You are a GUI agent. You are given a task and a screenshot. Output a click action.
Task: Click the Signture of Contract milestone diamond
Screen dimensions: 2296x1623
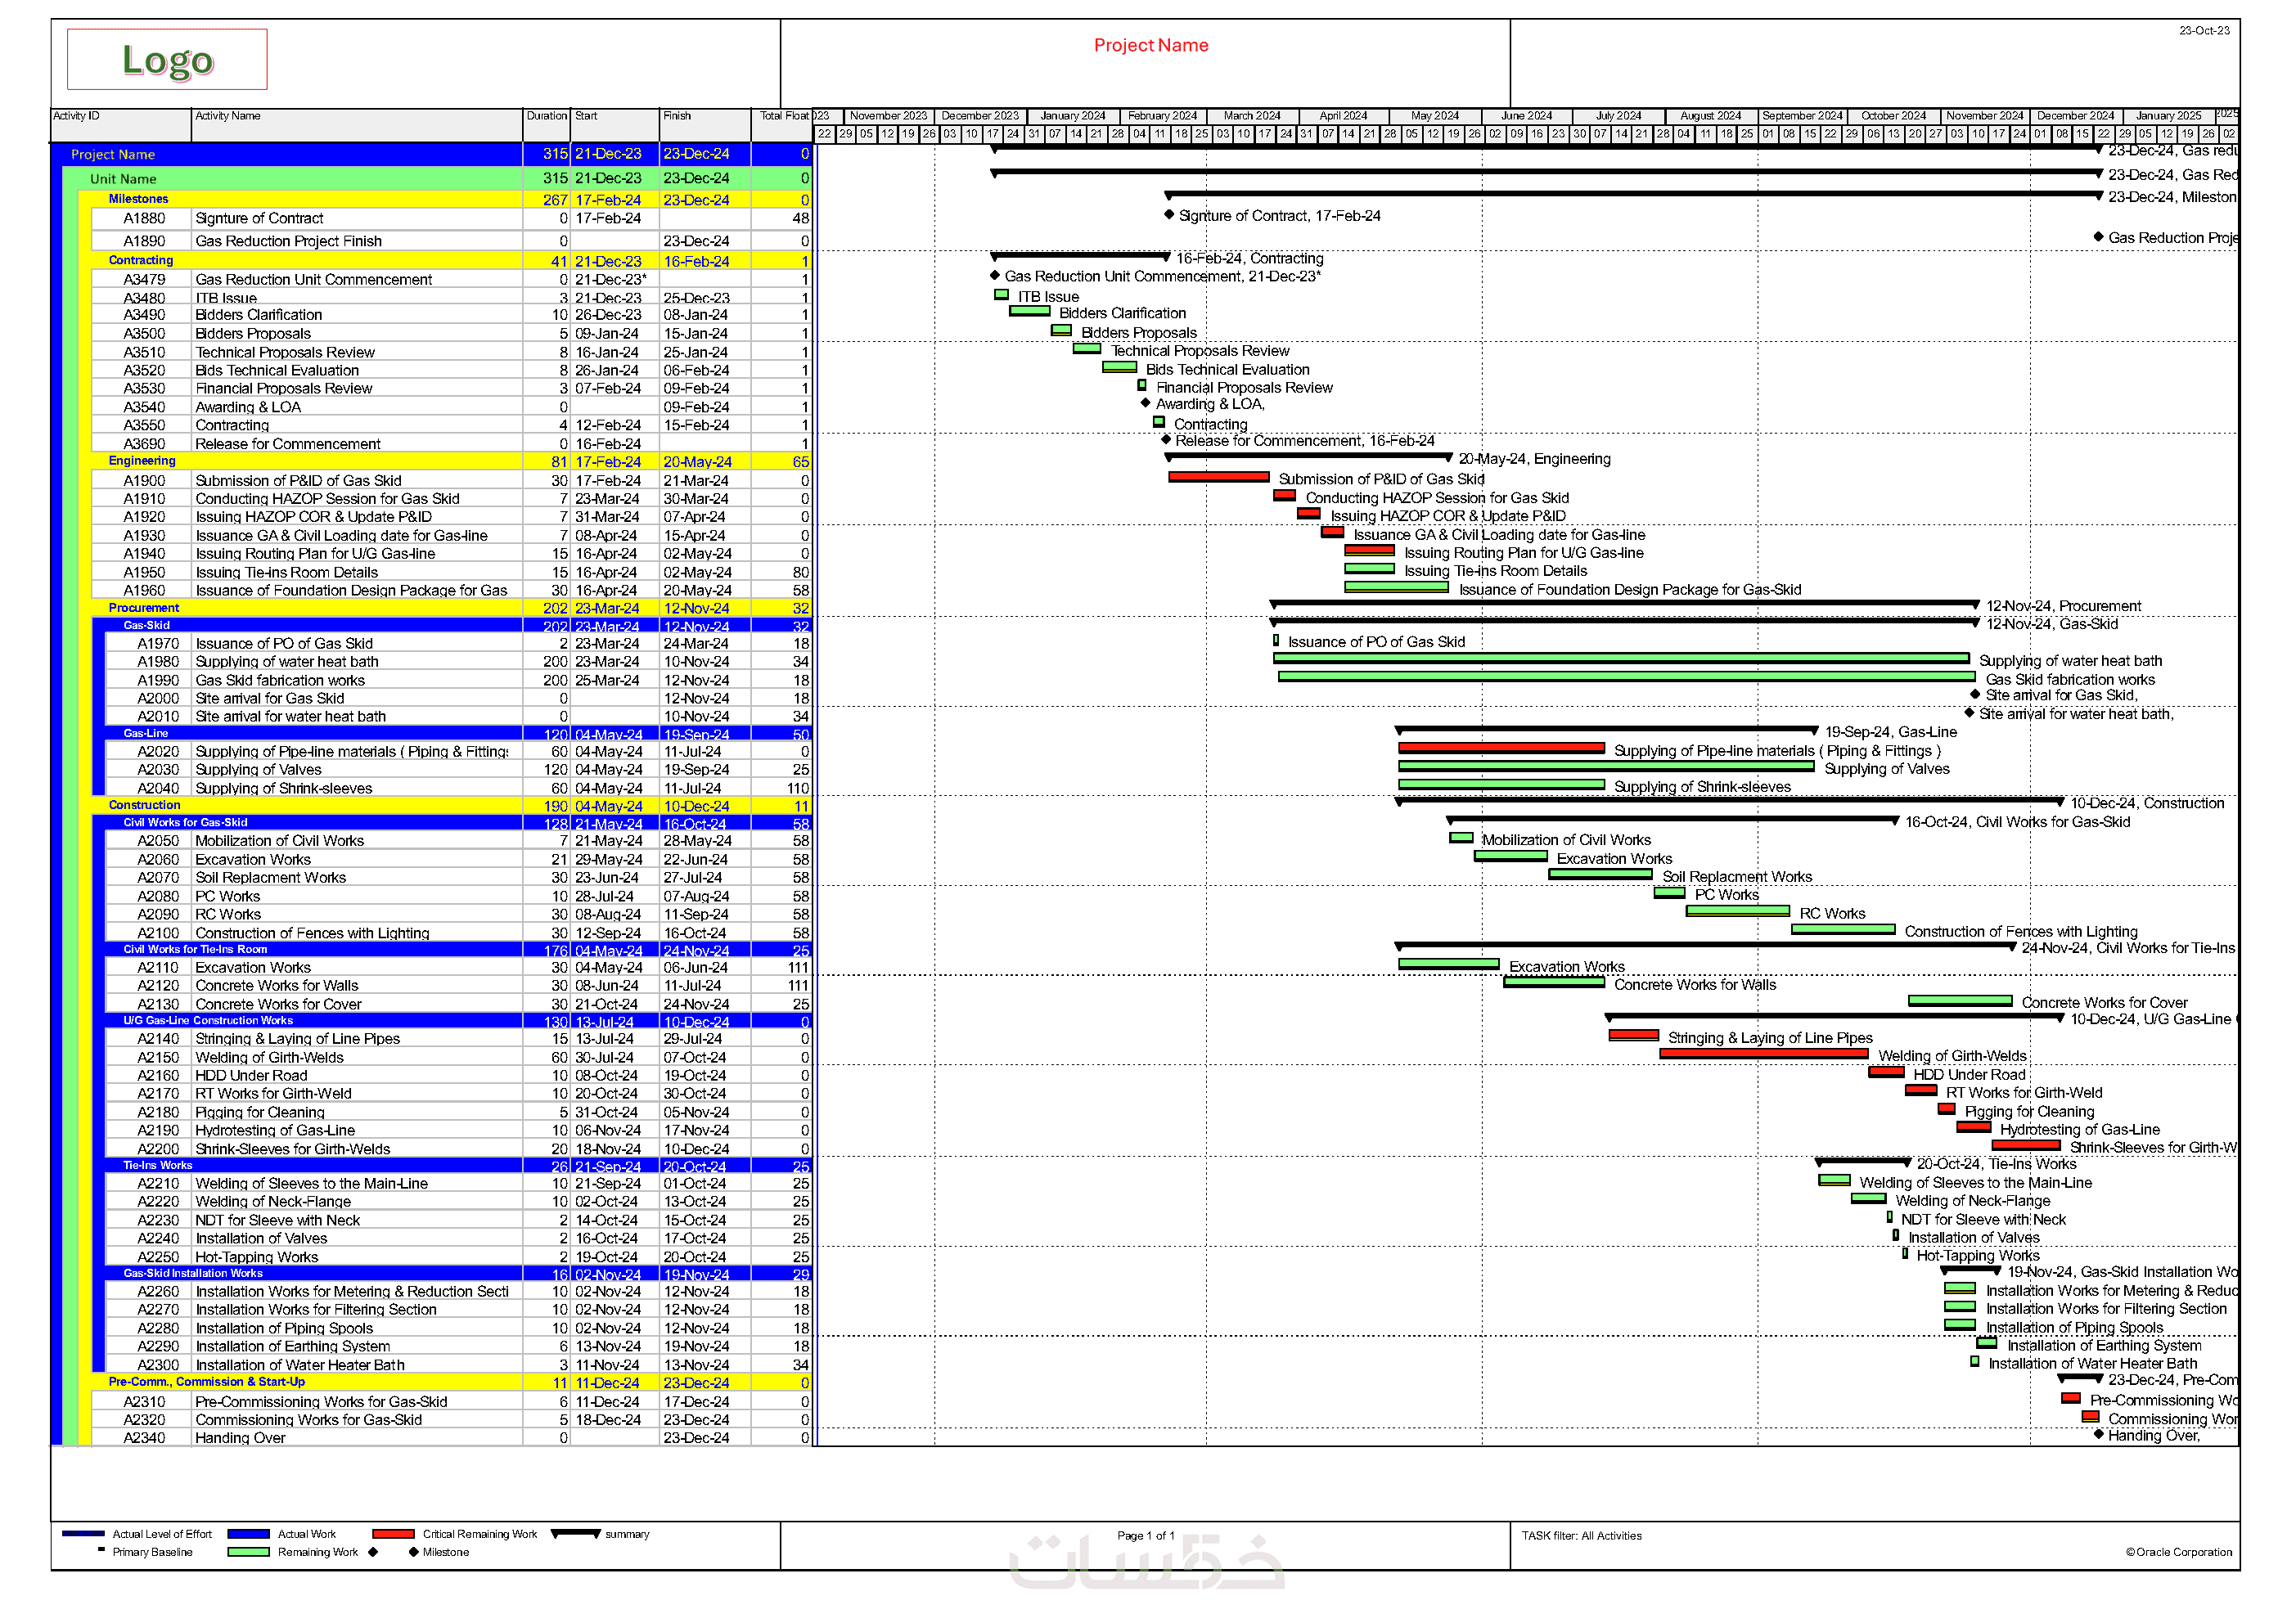click(x=1169, y=215)
